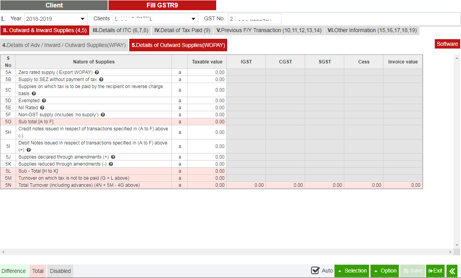Toggle the Auto checkbox
The width and height of the screenshot is (461, 278).
click(315, 271)
